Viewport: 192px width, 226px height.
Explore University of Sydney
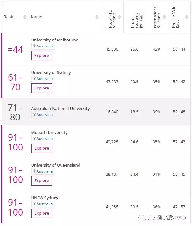42,88
